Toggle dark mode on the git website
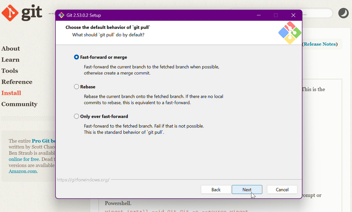Viewport: 352px width, 212px height. 343,13
